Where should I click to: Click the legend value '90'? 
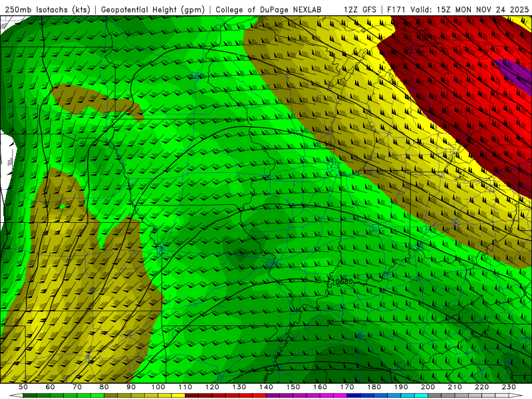[x=131, y=387]
